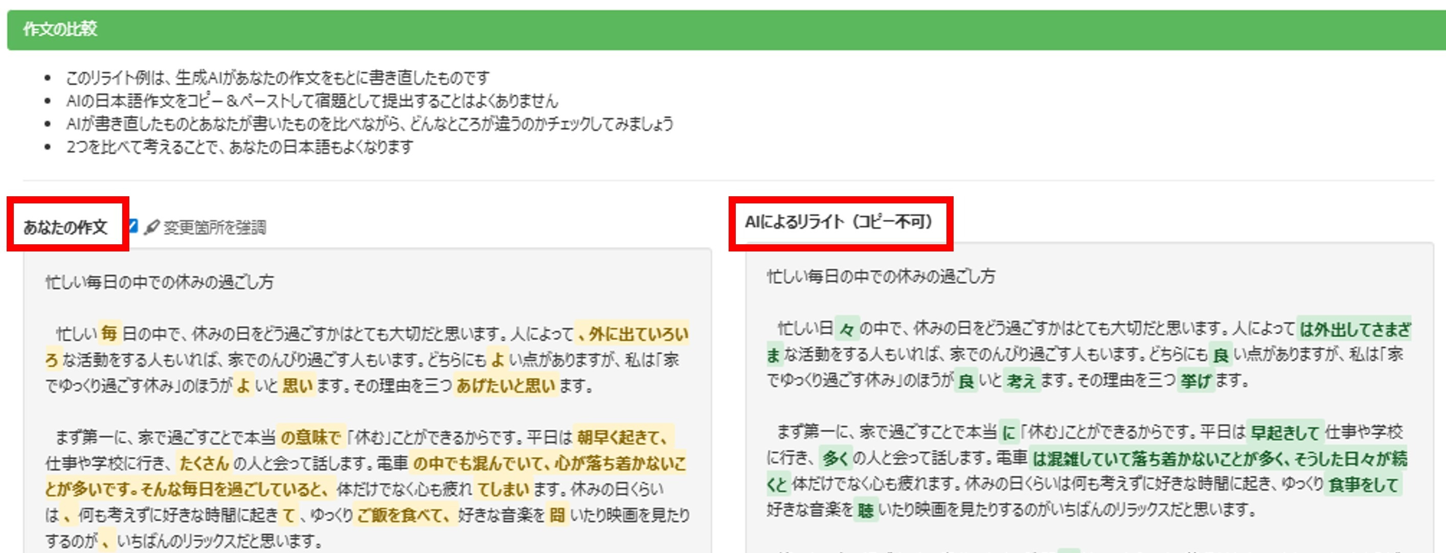The image size is (1446, 553).
Task: Click the left essay title 忙しい毎日の中での休みの過ごし方
Action: click(x=160, y=282)
